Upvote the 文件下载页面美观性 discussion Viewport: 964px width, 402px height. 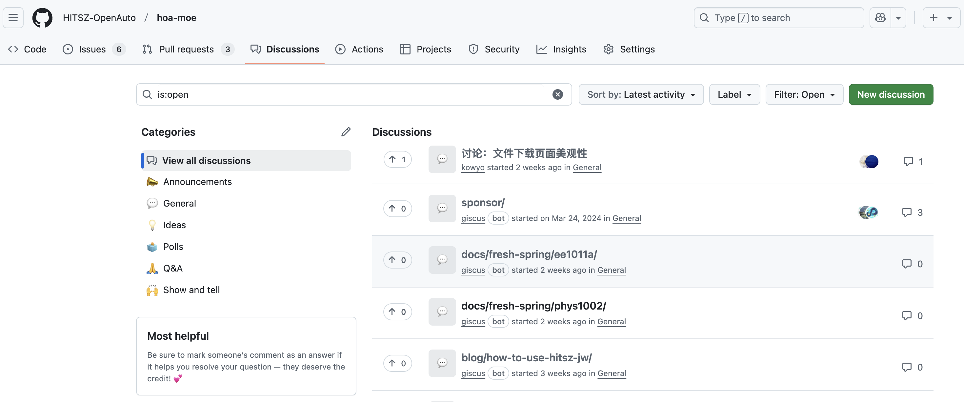click(x=397, y=159)
